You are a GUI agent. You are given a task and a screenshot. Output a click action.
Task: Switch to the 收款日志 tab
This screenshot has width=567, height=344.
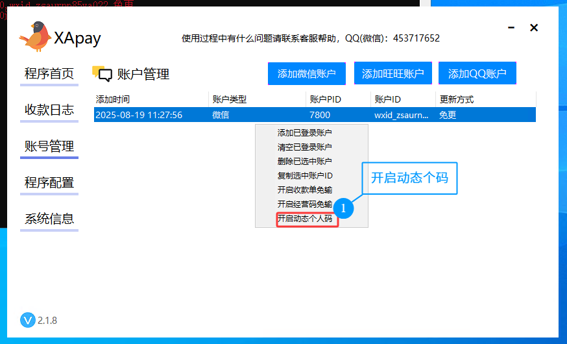click(x=49, y=110)
